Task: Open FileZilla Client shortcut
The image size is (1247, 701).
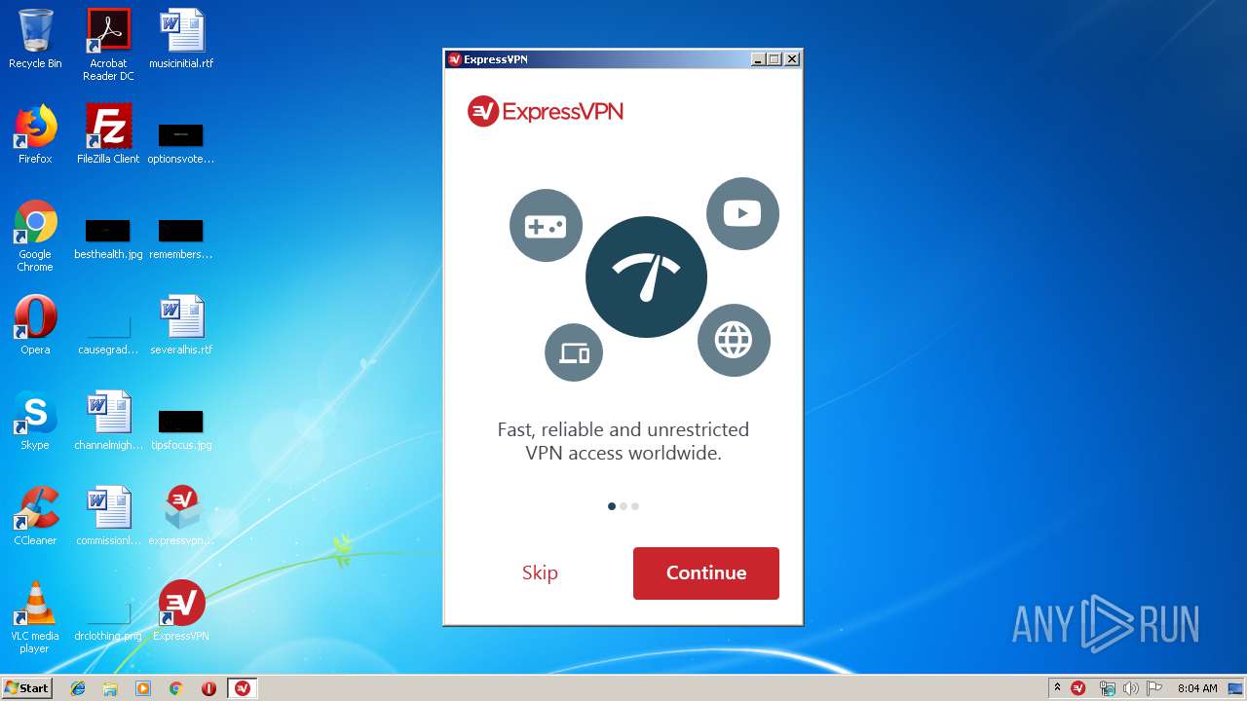Action: [x=108, y=135]
